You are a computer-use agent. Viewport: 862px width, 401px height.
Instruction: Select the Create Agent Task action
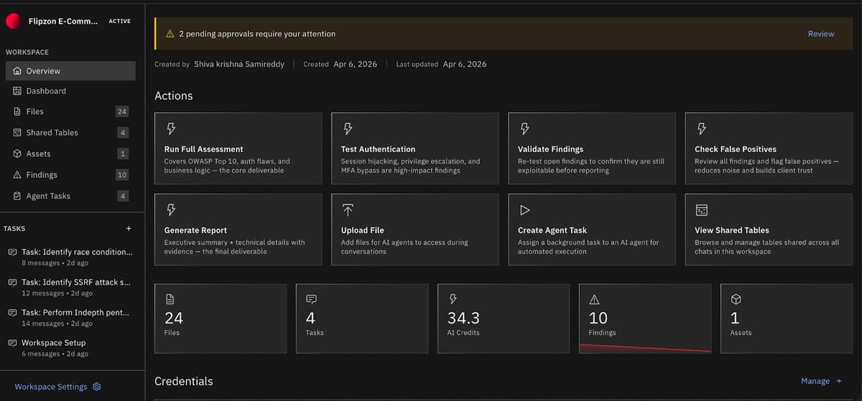coord(592,230)
